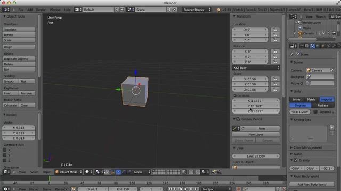Click the green Y-axis manipulator arrow on cube

tap(118, 89)
